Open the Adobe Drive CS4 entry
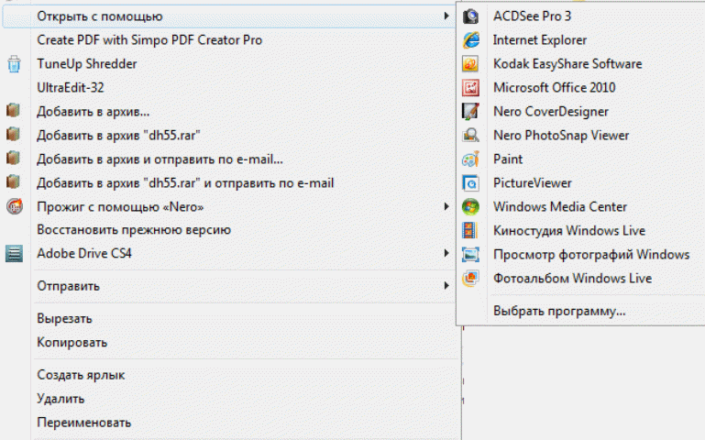 [x=84, y=254]
